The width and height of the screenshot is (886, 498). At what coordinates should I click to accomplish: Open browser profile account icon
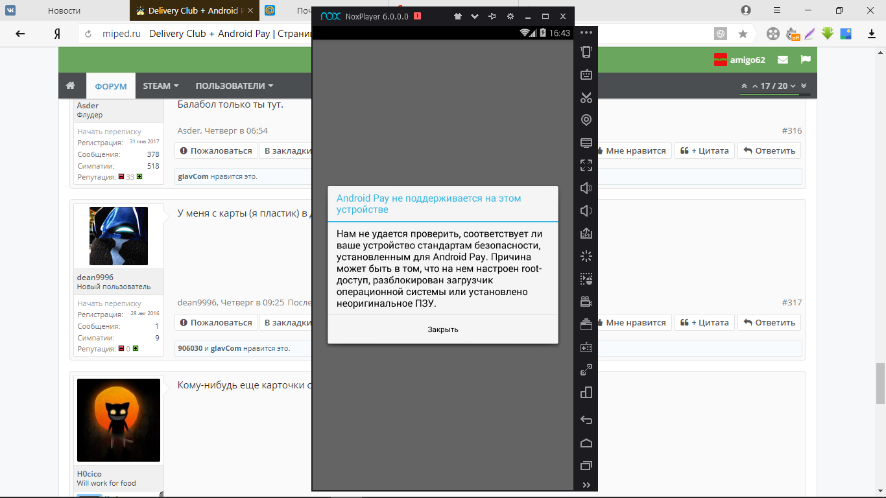point(746,10)
